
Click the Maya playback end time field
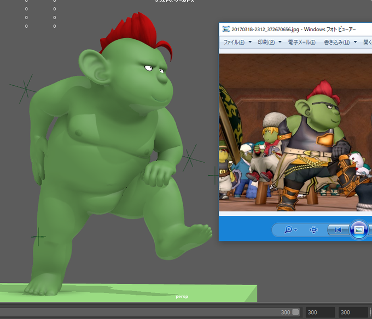[x=320, y=312]
